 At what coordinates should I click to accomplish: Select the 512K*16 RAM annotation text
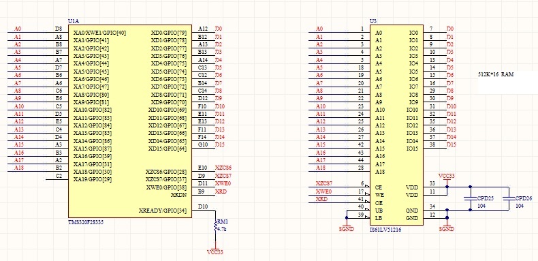(x=496, y=74)
